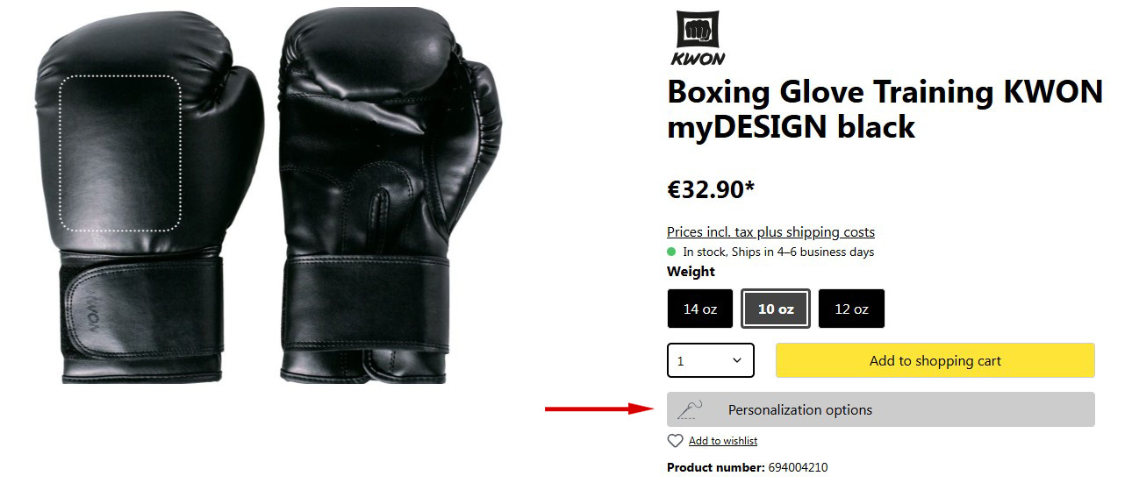
Task: Click the right boxing glove palm image
Action: [390, 199]
